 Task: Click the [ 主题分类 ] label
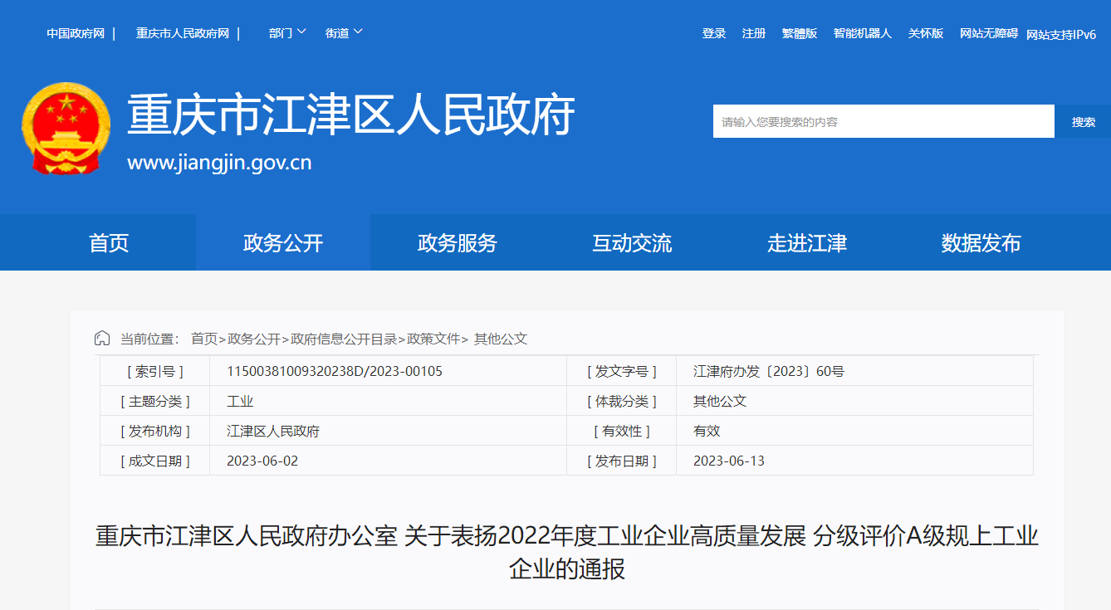154,401
